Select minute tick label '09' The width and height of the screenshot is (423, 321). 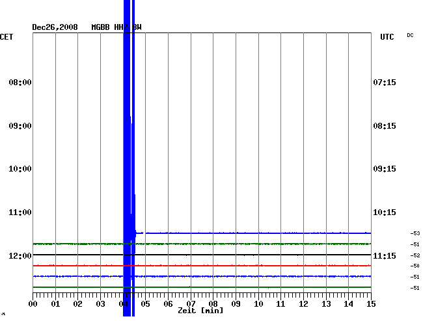click(236, 303)
